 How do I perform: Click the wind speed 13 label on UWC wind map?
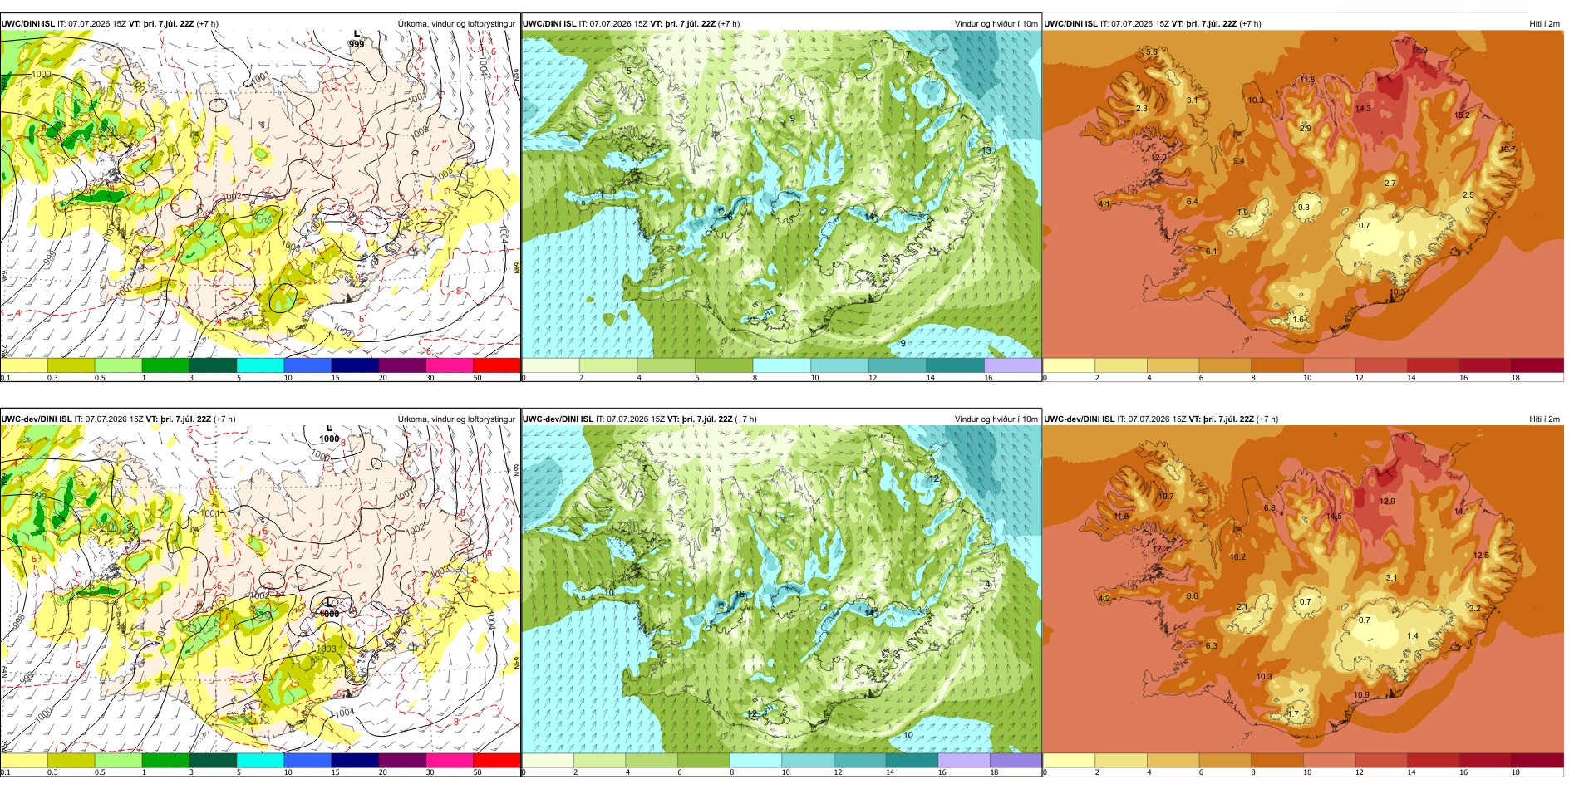click(986, 150)
